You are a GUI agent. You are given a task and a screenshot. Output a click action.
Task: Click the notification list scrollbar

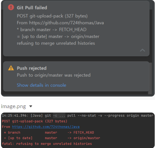click(x=150, y=78)
